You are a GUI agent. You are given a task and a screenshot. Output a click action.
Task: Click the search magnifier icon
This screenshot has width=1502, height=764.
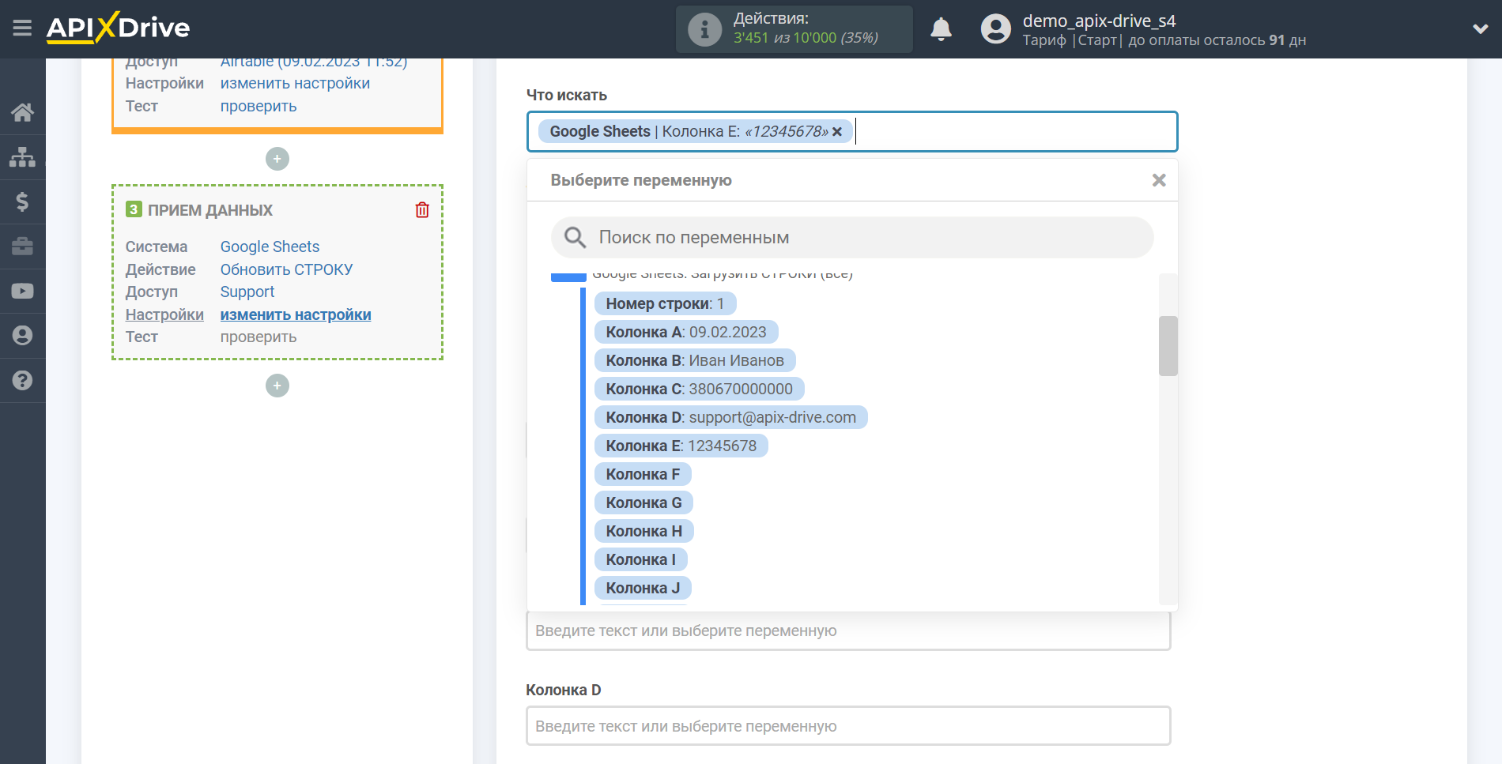coord(575,237)
